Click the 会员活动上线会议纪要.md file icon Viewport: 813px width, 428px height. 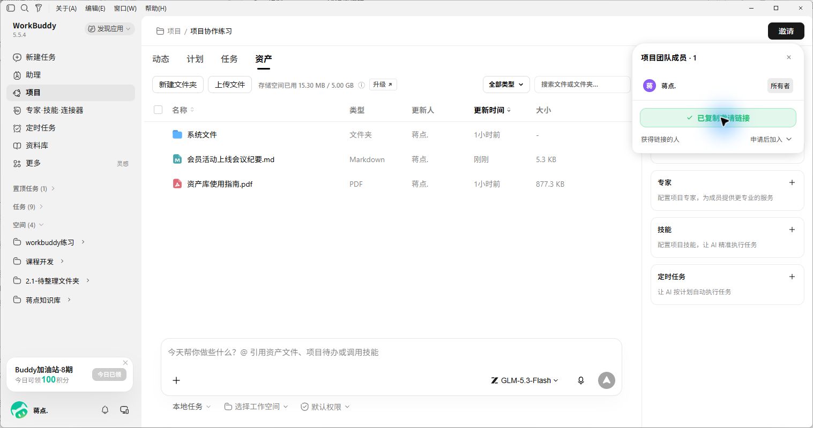point(177,159)
